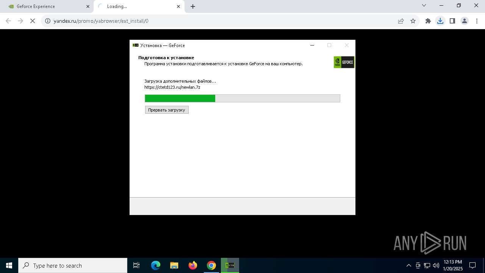Restore down the Chrome window

point(459,5)
